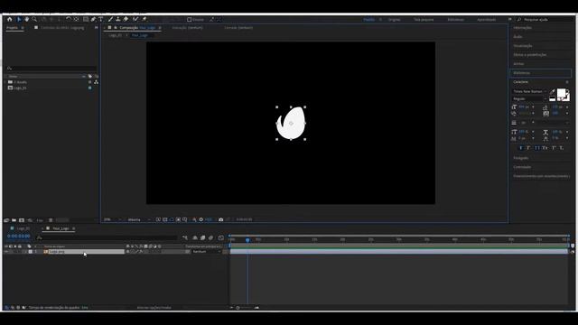
Task: Select the Eraser tool
Action: [x=126, y=19]
